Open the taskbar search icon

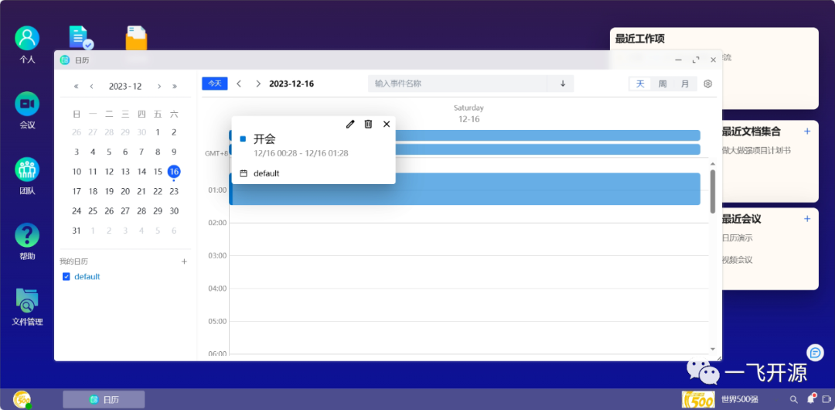point(793,399)
